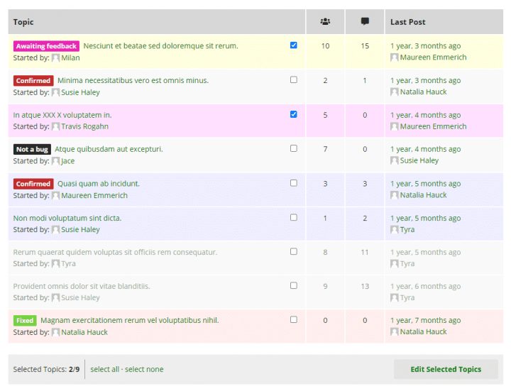Click Maureen Emmerich's avatar in first row Last Post

tap(395, 57)
